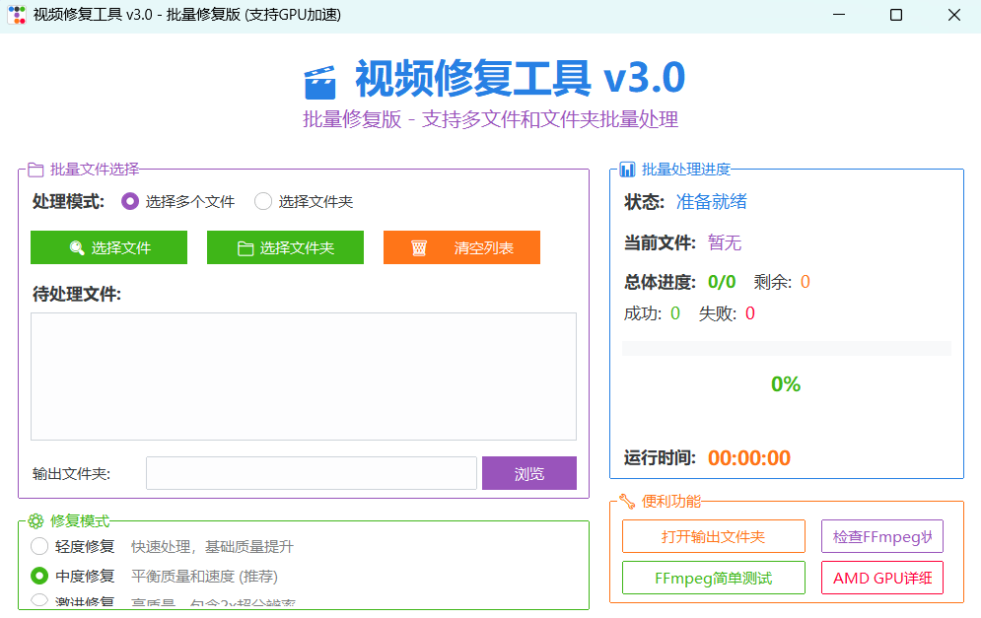Viewport: 981px width, 618px height.
Task: View AMD GPU详细 information
Action: click(881, 578)
